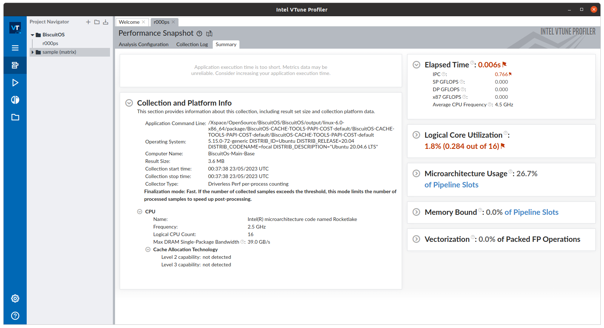The width and height of the screenshot is (604, 328).
Task: Select r000ps result in Project Navigator
Action: (50, 43)
